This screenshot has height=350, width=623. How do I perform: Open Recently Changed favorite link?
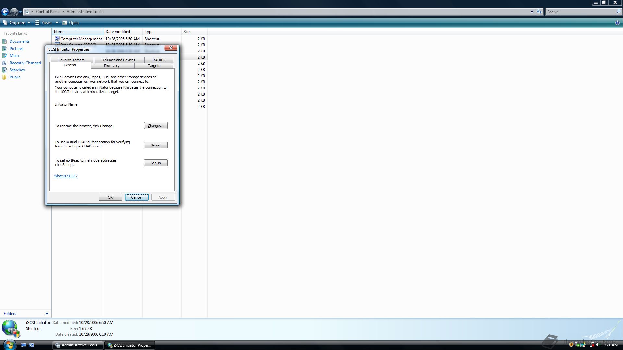click(25, 63)
